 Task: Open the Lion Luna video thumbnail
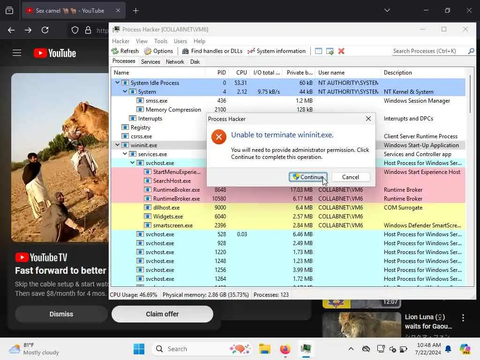pyautogui.click(x=361, y=325)
